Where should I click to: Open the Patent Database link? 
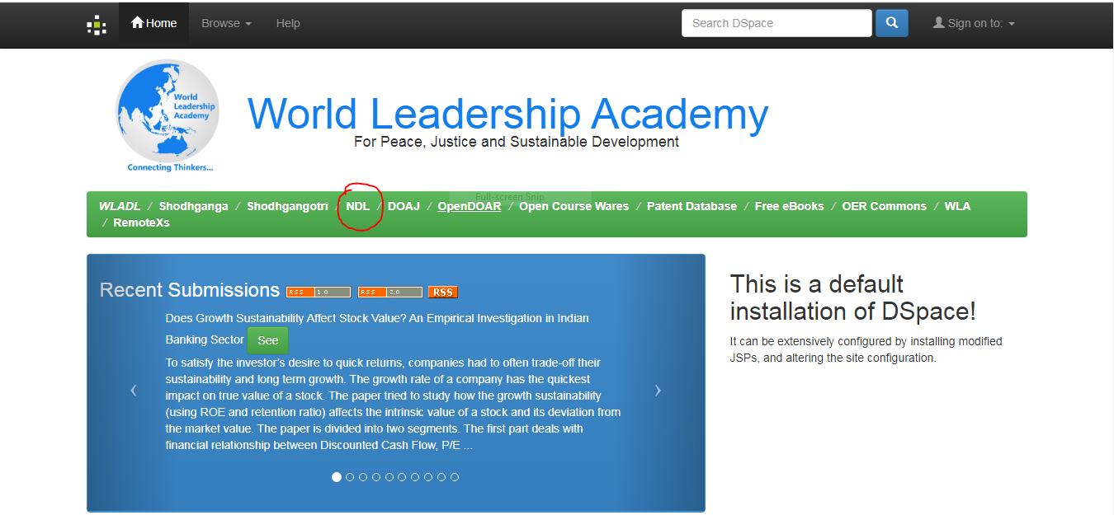pyautogui.click(x=692, y=206)
